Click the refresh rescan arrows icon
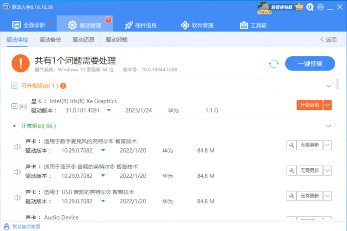This screenshot has height=231, width=347. (274, 64)
